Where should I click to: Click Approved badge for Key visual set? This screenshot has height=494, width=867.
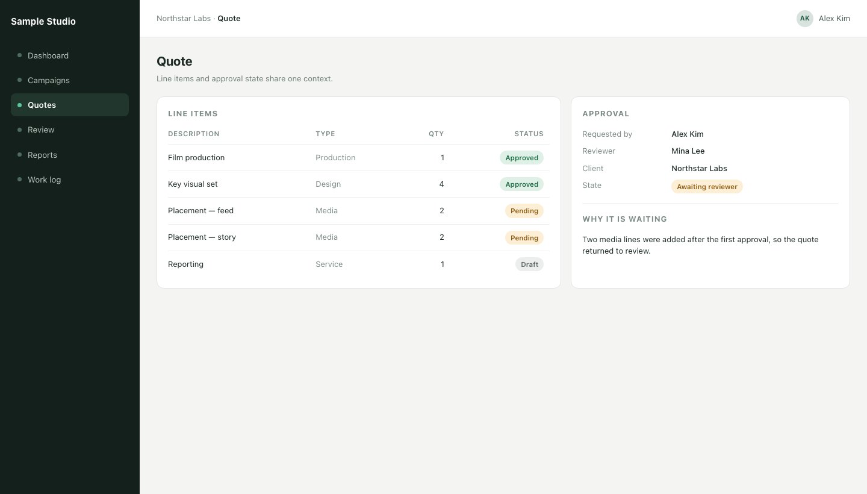[x=521, y=184]
